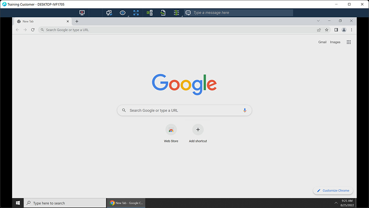
Task: Bookmark this tab with star icon
Action: tap(327, 30)
